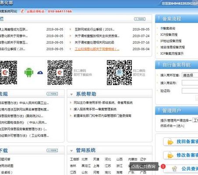
Task: Open 找回备案密码 button
Action: click(180, 141)
